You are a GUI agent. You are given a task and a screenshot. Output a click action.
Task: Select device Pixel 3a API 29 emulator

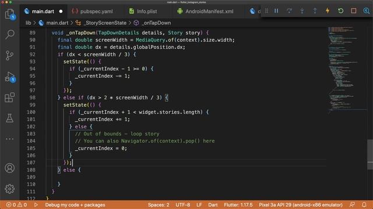[x=301, y=205]
